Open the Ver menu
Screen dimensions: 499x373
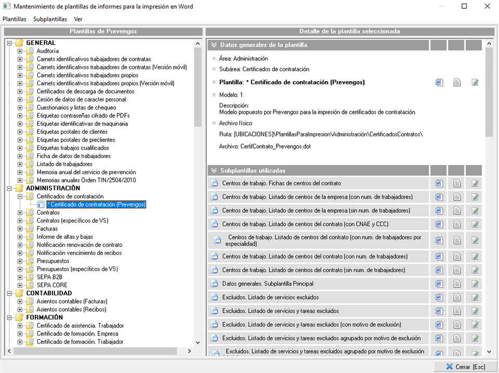[78, 19]
